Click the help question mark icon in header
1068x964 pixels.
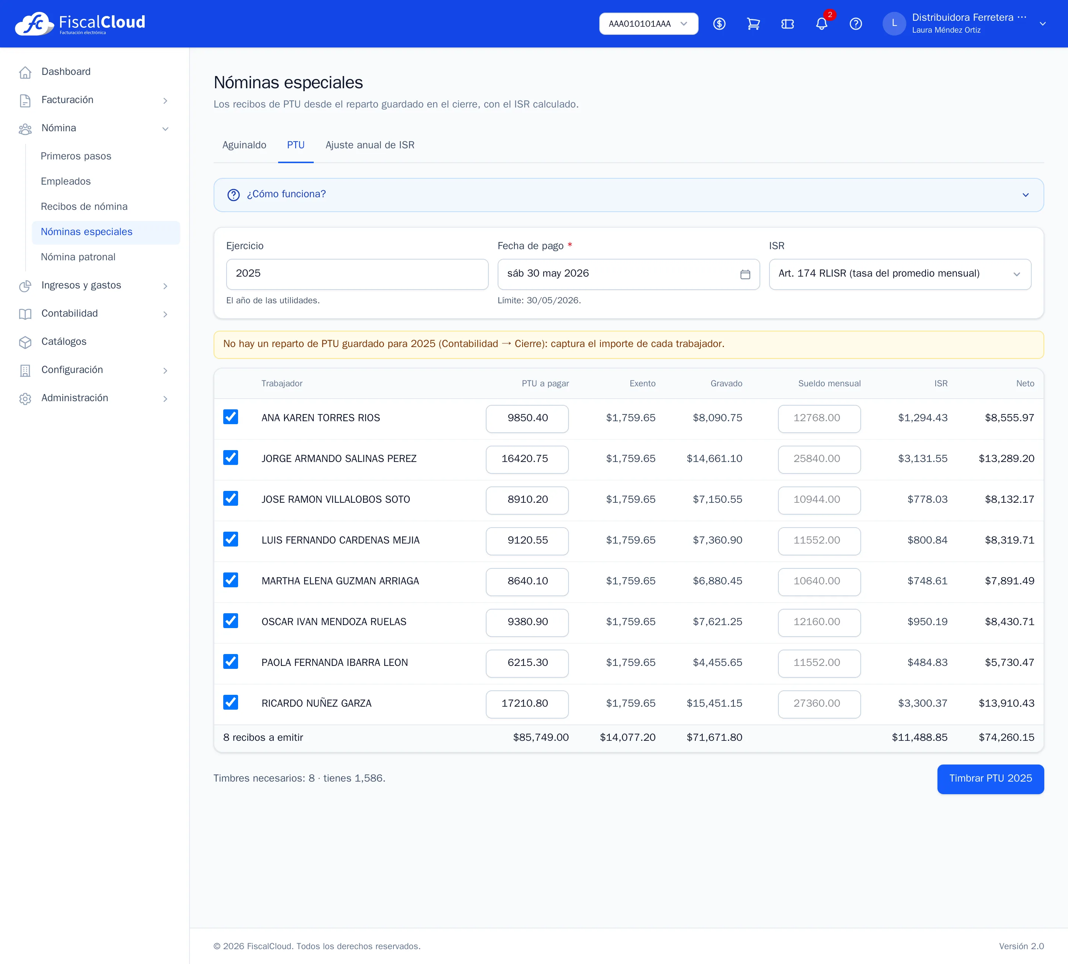coord(856,24)
